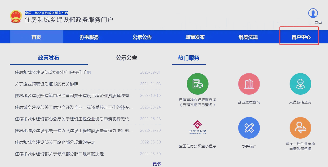Go to the 首页 navigation tab
Screen dimensions: 328x167
[x=36, y=37]
